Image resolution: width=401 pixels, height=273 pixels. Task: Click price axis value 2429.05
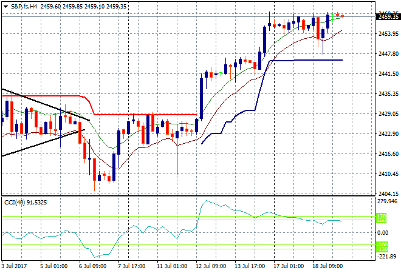(388, 113)
